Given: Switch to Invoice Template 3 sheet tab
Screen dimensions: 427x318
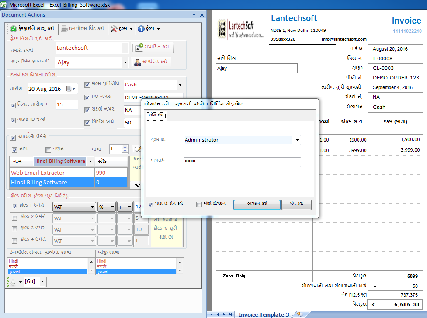Looking at the screenshot, I should click(264, 315).
